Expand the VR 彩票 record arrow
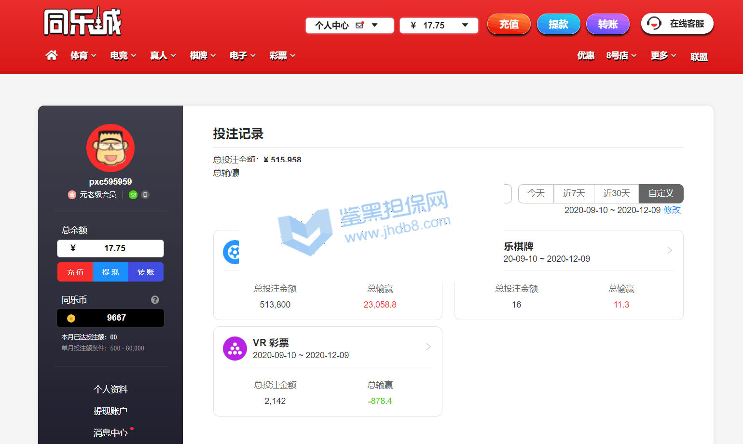The image size is (743, 444). [x=428, y=347]
